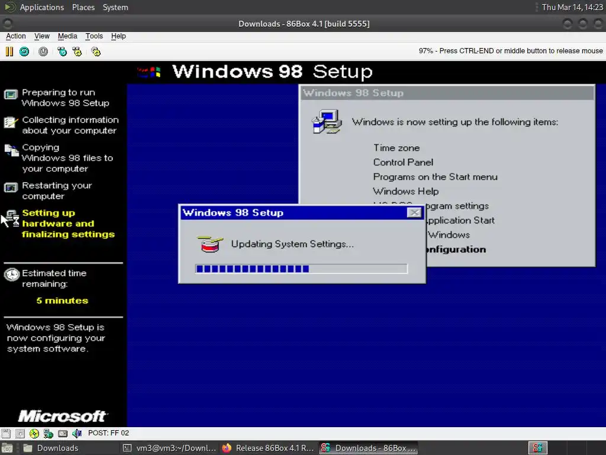Click the Updating System Settings progress bar

click(301, 269)
